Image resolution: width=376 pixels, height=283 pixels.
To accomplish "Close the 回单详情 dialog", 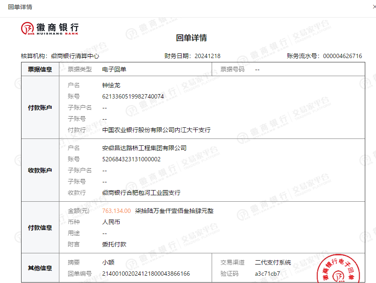I will pyautogui.click(x=374, y=7).
